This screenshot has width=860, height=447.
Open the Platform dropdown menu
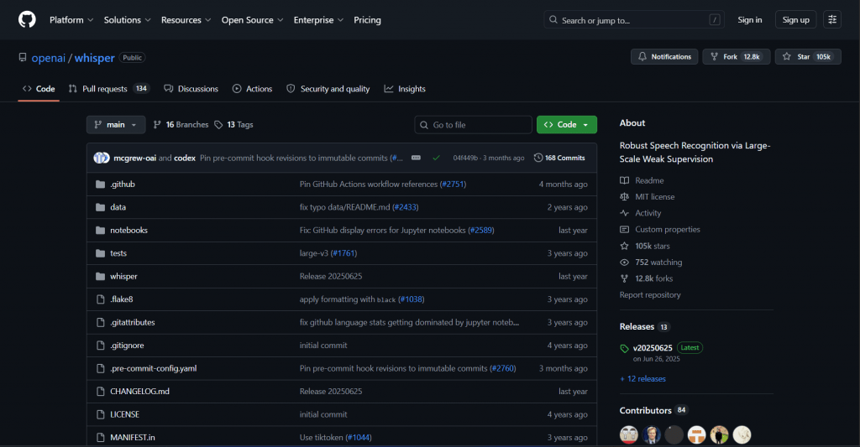pos(71,20)
